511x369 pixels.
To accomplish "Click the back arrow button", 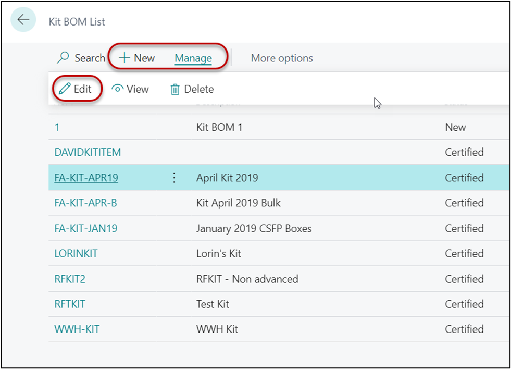I will tap(23, 20).
